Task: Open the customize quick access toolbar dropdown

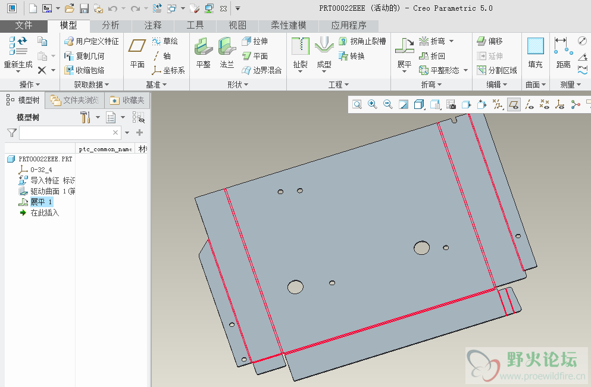Action: pyautogui.click(x=237, y=8)
